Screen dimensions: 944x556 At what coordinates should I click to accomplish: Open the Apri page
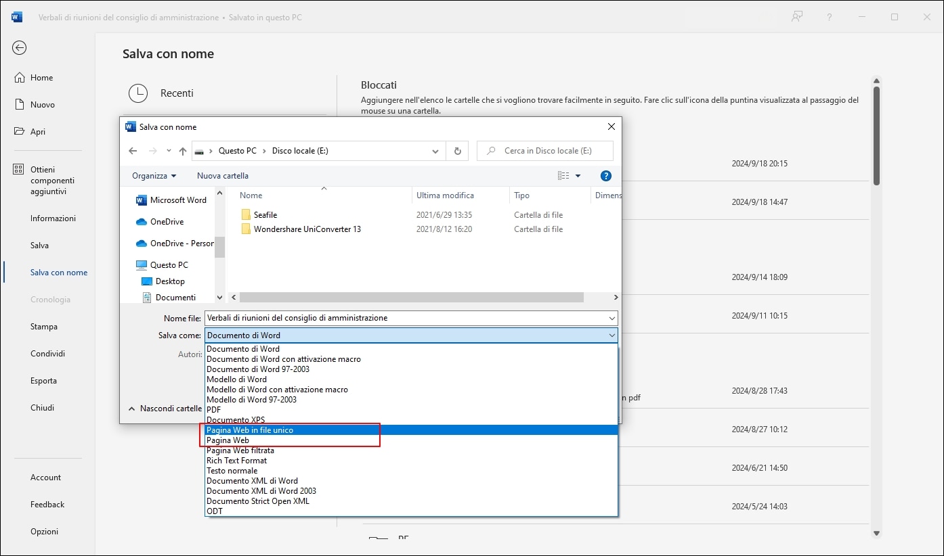[38, 132]
